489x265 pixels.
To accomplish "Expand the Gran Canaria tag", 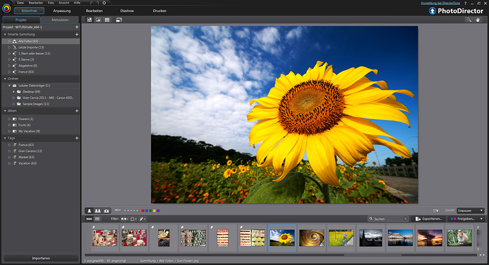I will 9,151.
